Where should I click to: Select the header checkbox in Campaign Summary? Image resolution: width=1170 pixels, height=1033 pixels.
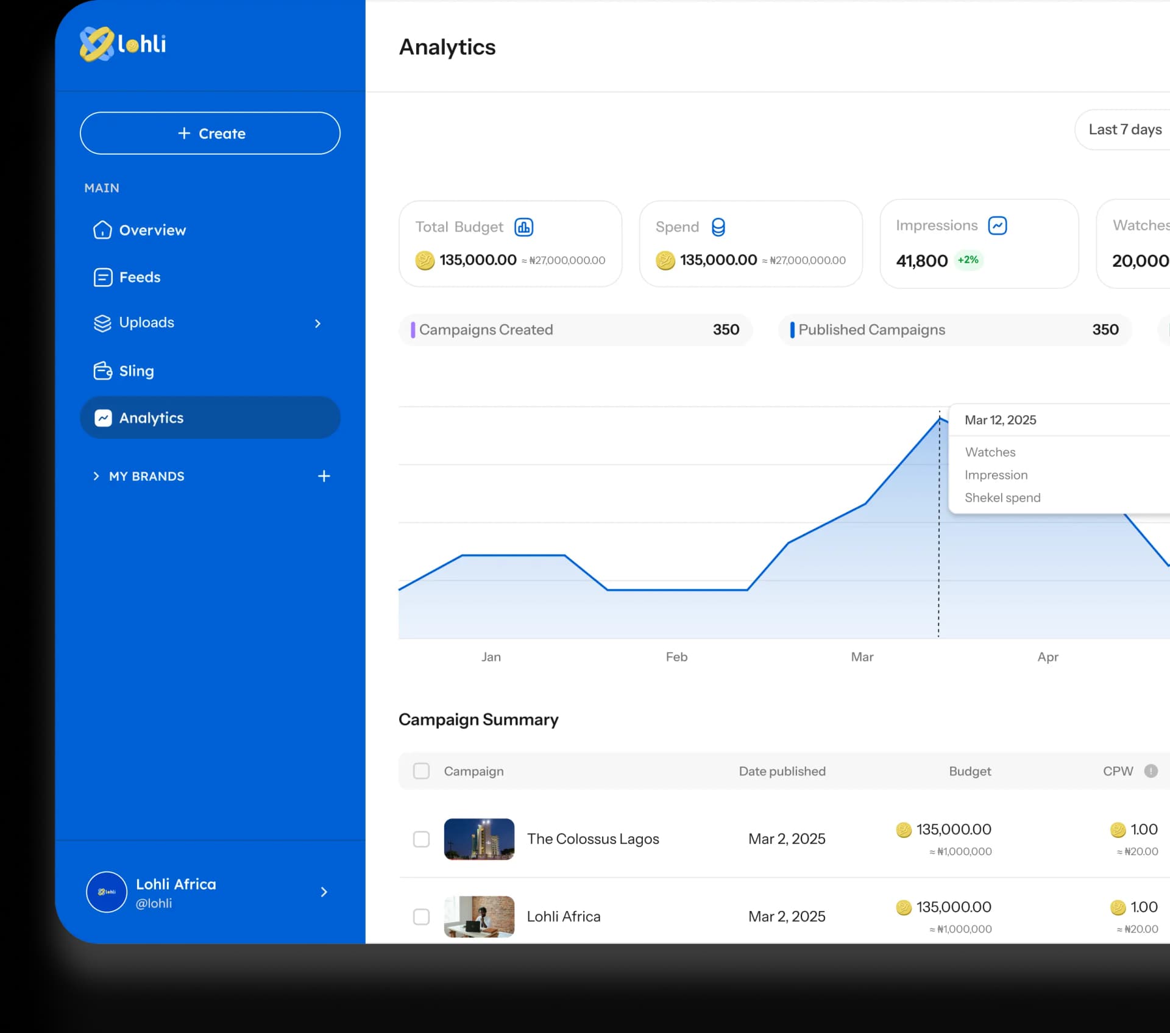421,770
